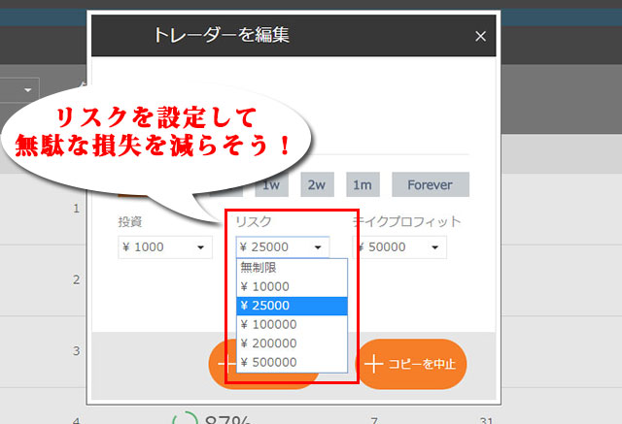
Task: Open the 投資 ¥ 1000 dropdown
Action: pos(165,247)
